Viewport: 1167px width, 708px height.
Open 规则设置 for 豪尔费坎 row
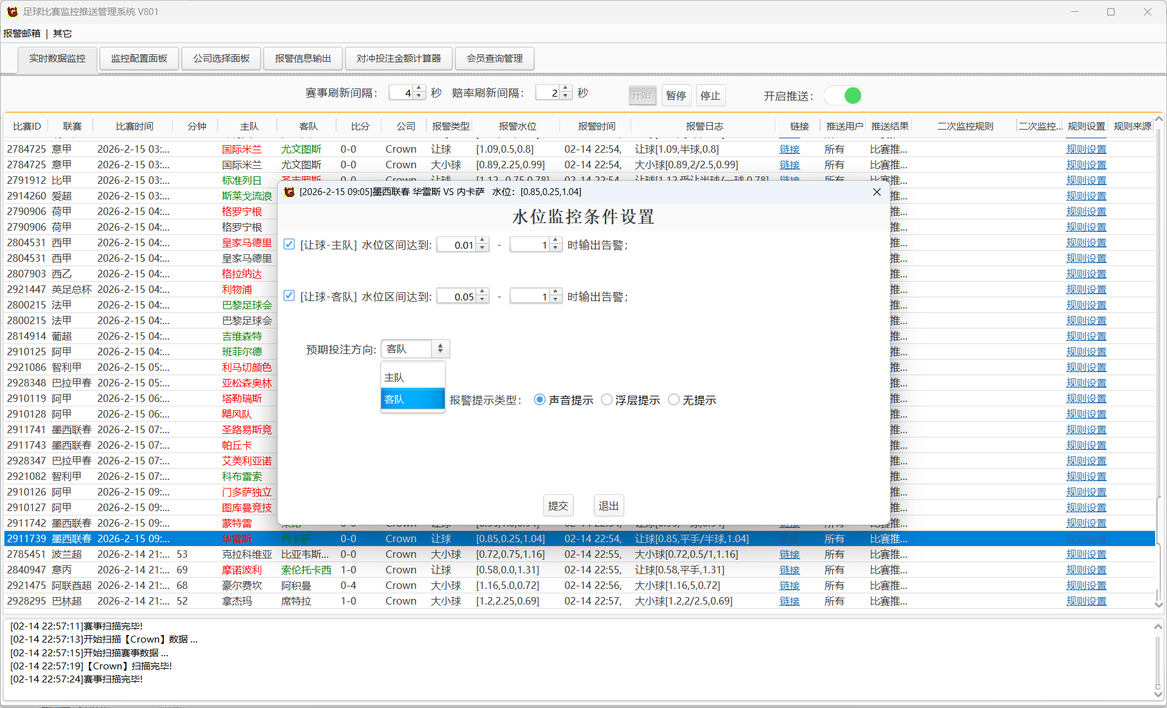point(1087,586)
